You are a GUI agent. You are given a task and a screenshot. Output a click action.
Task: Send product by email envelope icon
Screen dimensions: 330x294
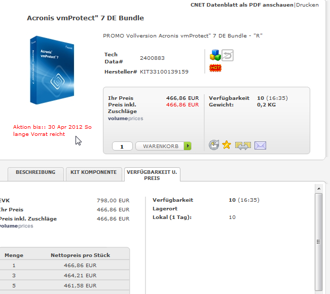pyautogui.click(x=260, y=146)
